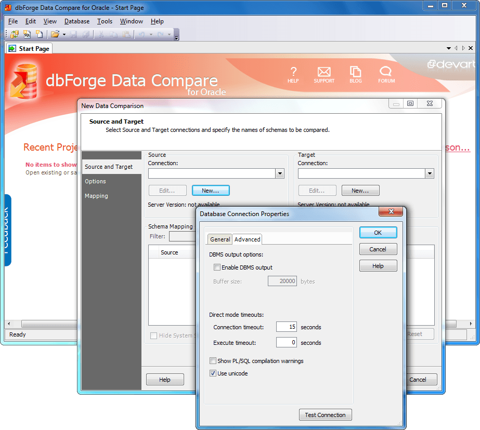Click the Cut scissors icon
The image size is (480, 430).
(101, 34)
